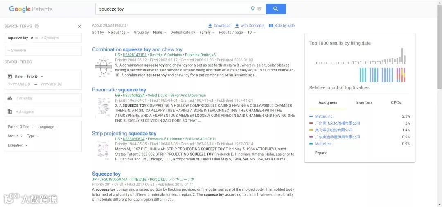Open 'Combination squeeze toy and chew toy' result
Viewport: 442px width, 207px height.
[137, 49]
